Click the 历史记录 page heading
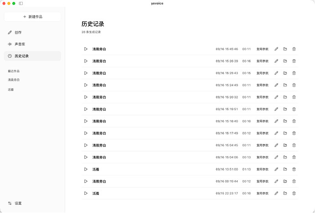315x213 pixels. click(93, 24)
